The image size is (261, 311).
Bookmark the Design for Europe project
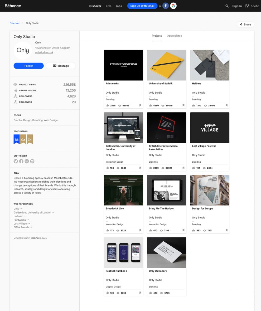tap(226, 230)
